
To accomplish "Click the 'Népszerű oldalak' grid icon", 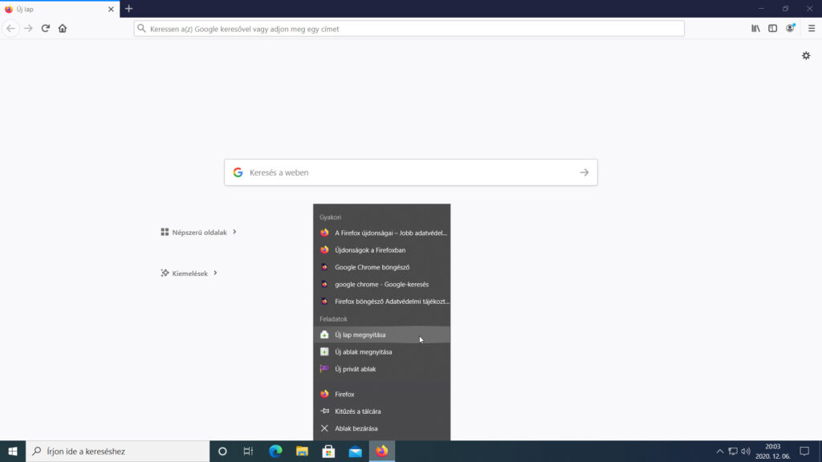I will (x=165, y=232).
